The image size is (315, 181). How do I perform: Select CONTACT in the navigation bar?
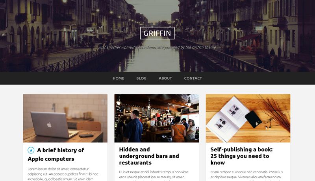pos(193,78)
